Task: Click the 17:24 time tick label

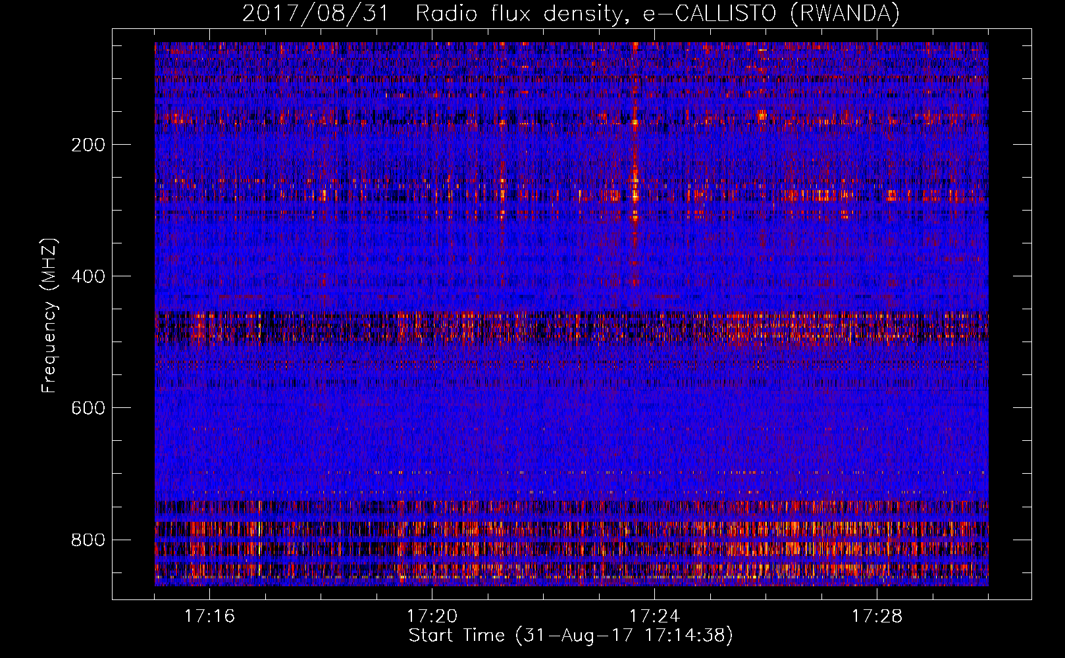Action: point(654,617)
